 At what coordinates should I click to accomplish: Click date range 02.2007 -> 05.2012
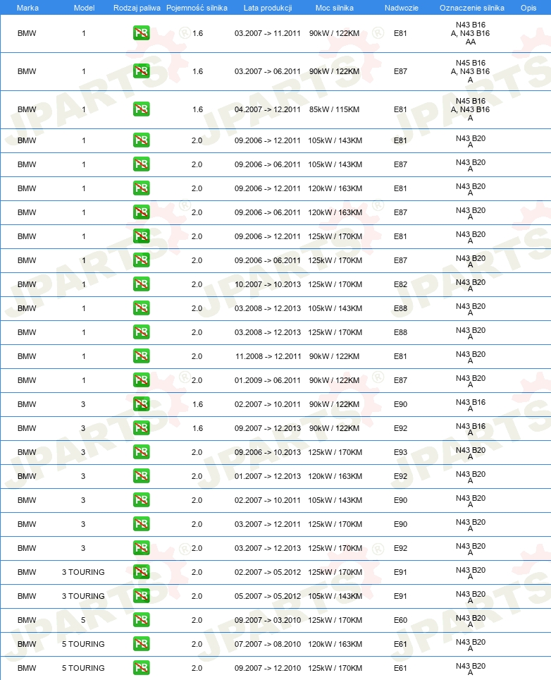268,572
